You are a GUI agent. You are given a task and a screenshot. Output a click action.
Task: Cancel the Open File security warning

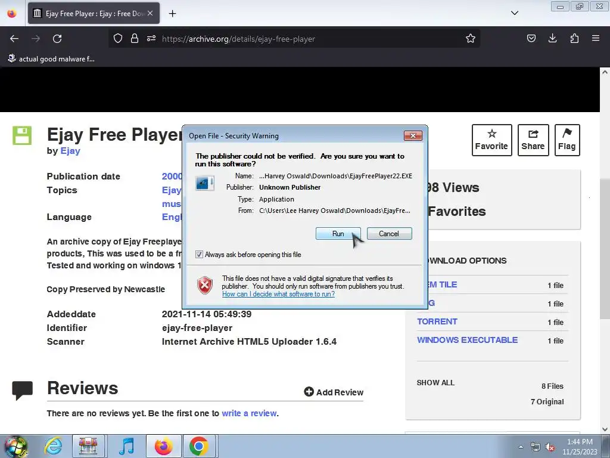point(389,234)
